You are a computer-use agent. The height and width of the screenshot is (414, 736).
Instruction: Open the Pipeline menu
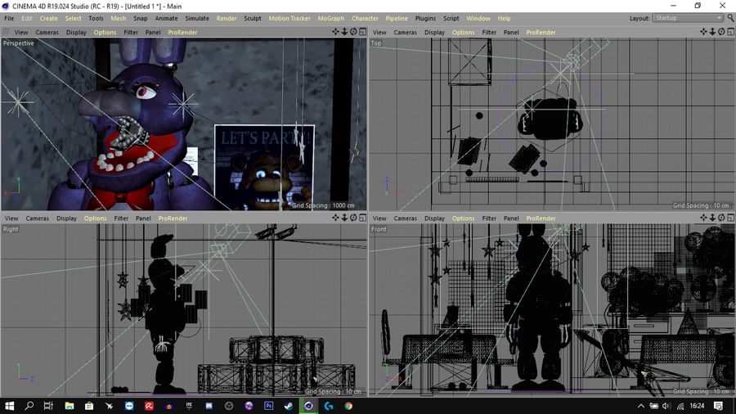pos(397,18)
